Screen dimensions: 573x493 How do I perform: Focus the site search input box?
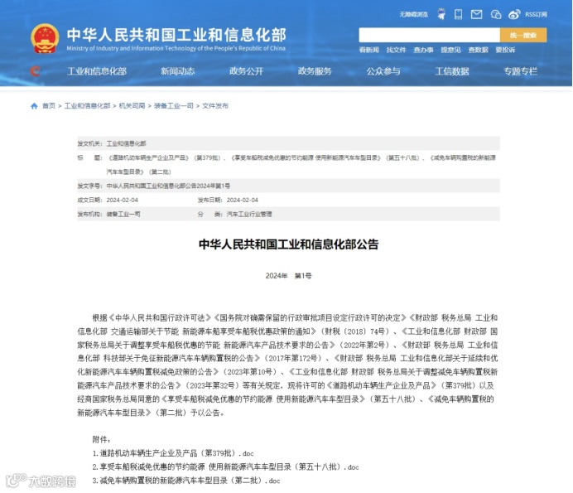pyautogui.click(x=429, y=35)
